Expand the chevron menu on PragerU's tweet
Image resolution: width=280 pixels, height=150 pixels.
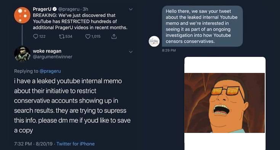tap(131, 9)
